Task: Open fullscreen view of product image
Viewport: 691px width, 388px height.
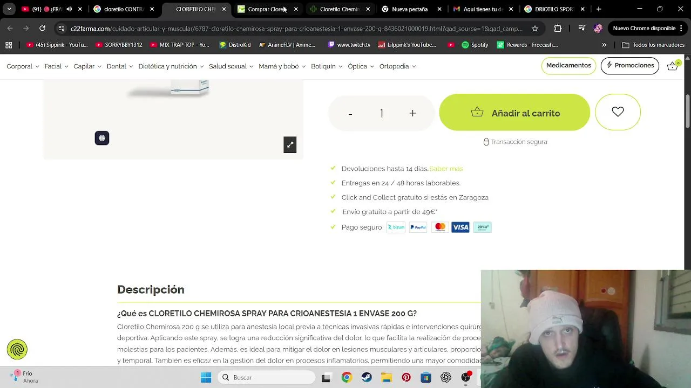Action: pos(290,144)
